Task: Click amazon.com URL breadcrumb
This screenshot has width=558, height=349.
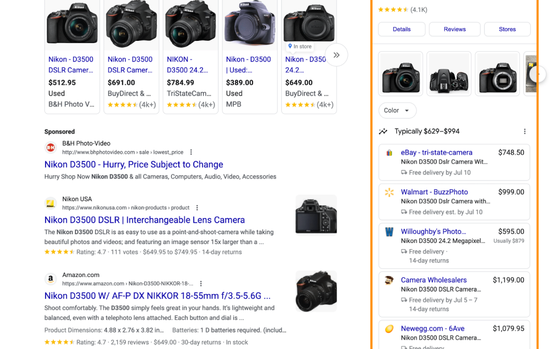Action: [x=128, y=283]
